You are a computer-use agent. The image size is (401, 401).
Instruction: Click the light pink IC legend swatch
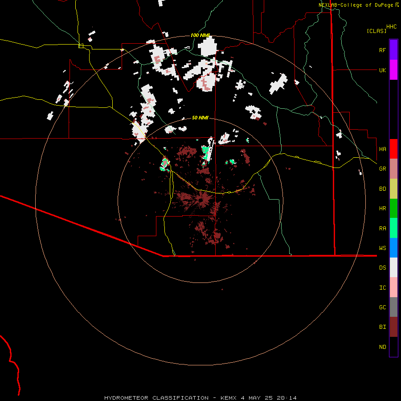[x=393, y=287]
